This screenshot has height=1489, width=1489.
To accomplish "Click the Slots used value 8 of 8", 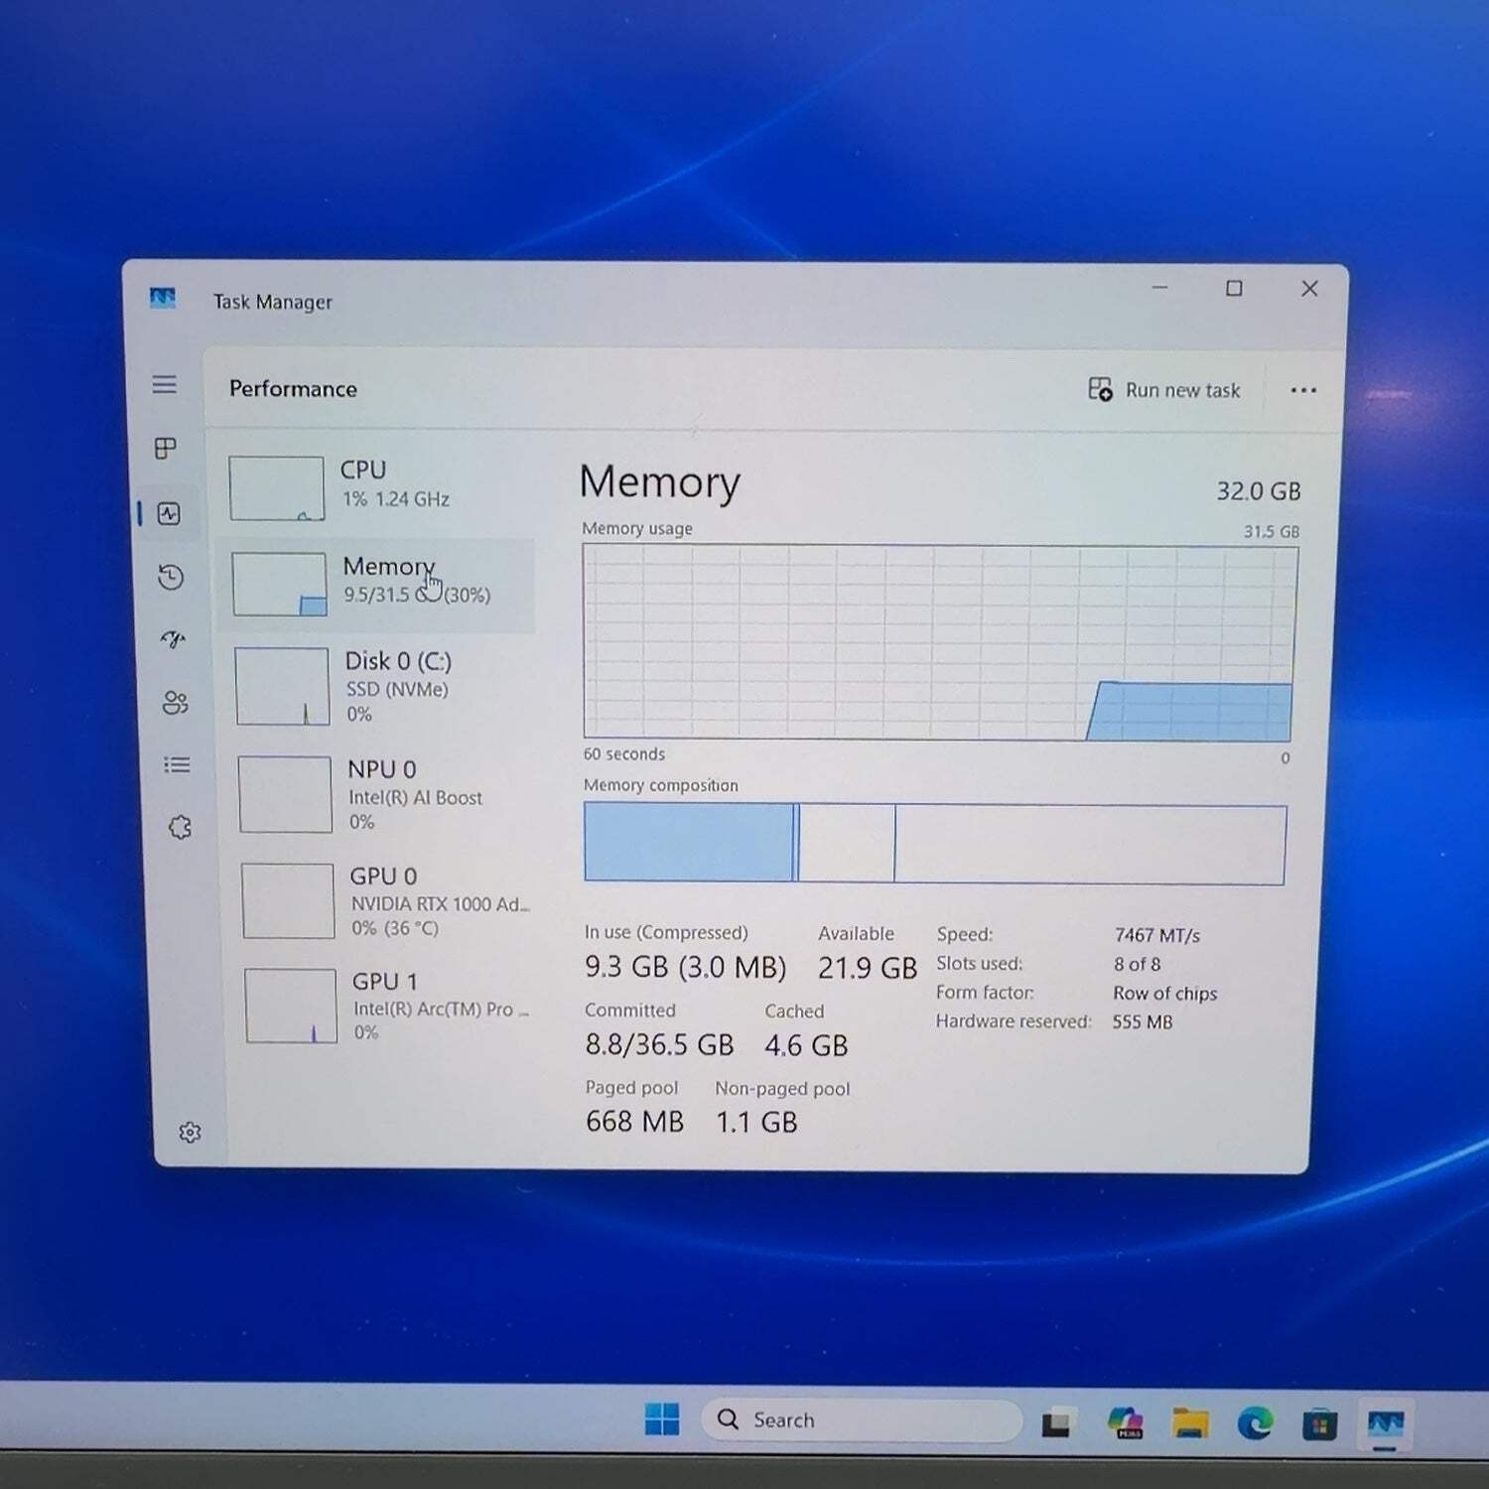I will (x=1138, y=964).
